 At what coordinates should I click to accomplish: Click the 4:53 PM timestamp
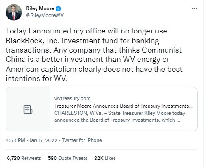pos(15,140)
